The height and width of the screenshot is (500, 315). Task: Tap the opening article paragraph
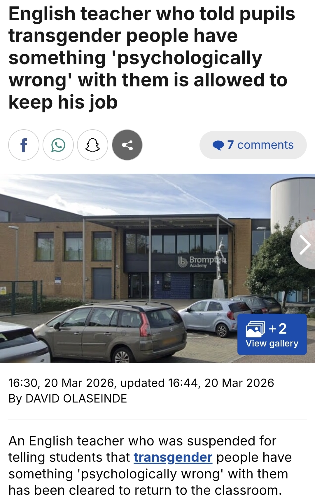(150, 466)
